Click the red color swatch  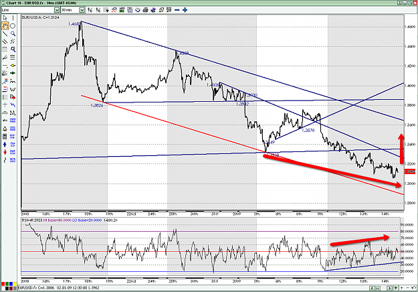(x=3, y=284)
